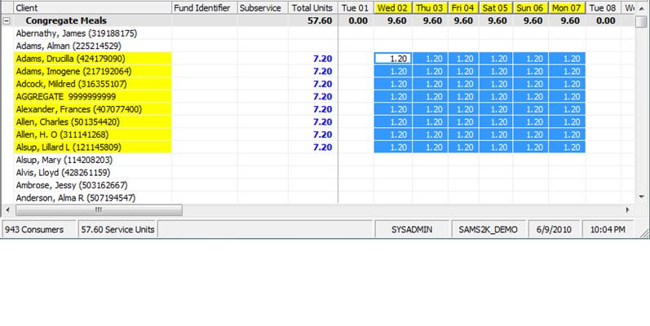This screenshot has width=650, height=326.
Task: Click Total Units 7.20 for Adams, Drucilla
Action: (322, 59)
